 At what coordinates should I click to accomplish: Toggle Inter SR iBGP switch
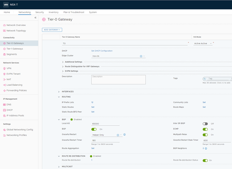205,124
